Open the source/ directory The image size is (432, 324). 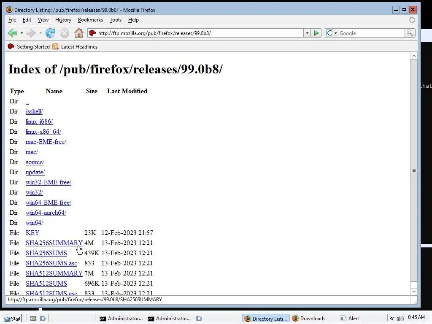(35, 162)
